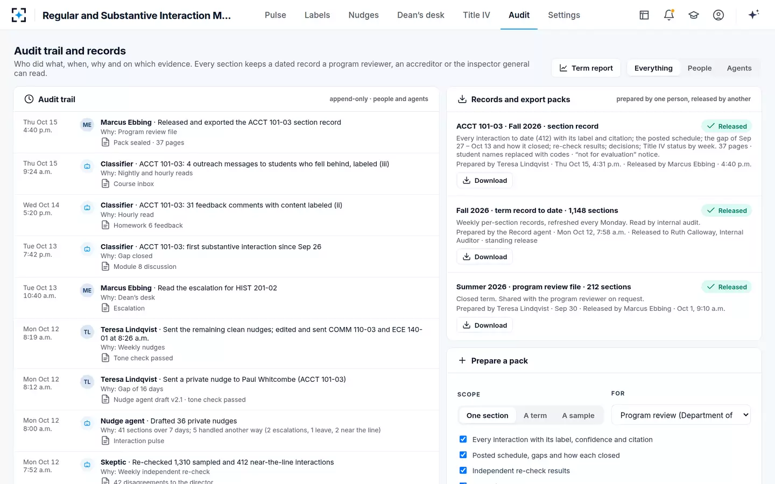Click the plus icon beside Prepare a pack
Screen dimensions: 775x484
pyautogui.click(x=462, y=360)
